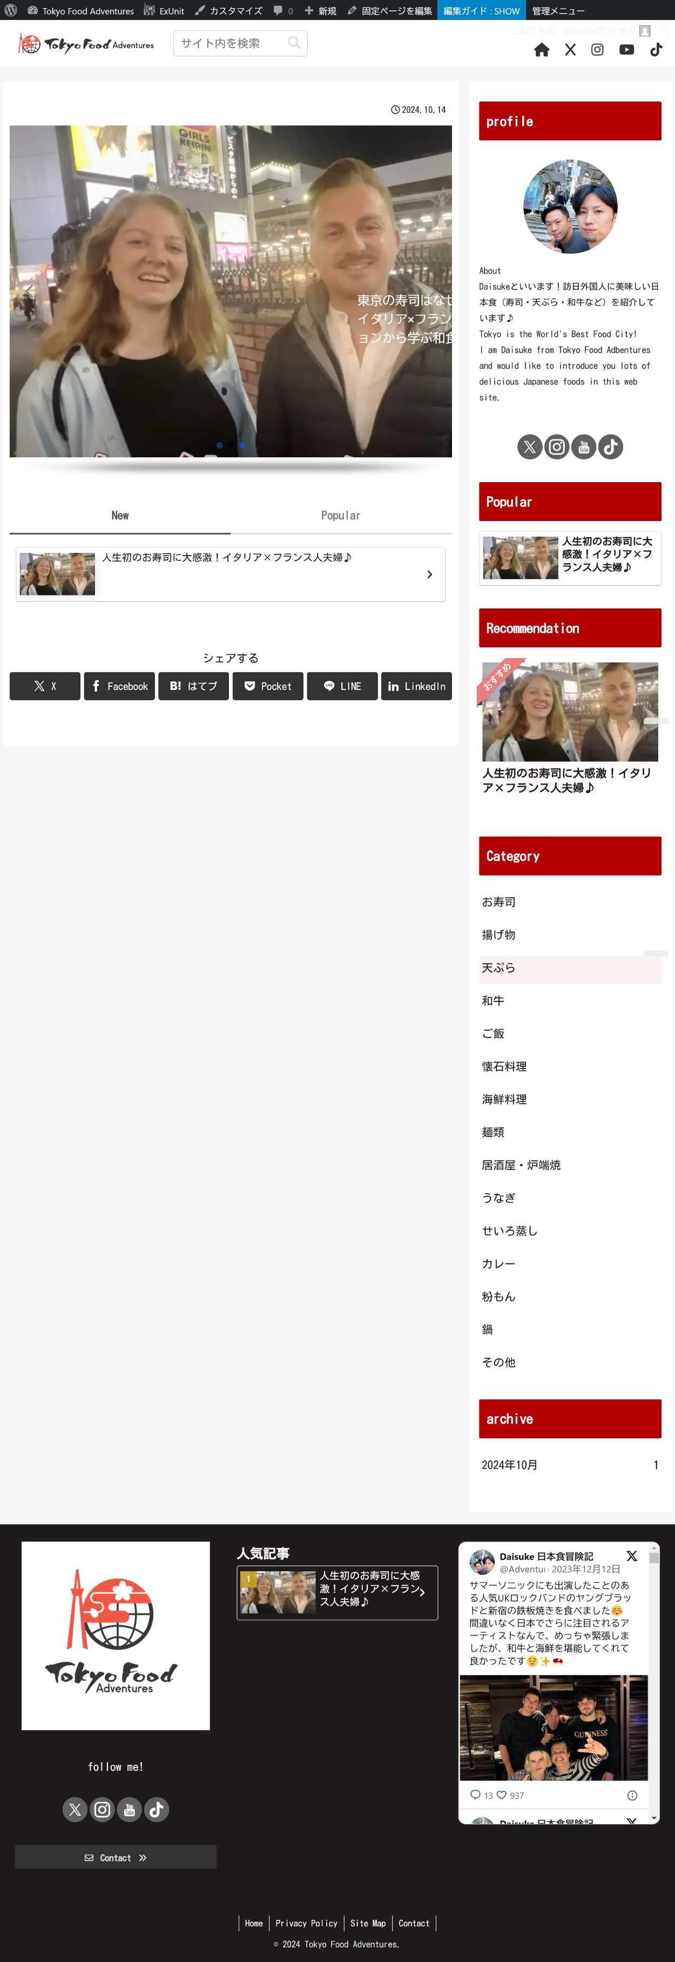Screen dimensions: 675x1962
Task: Expand the 管理メニュー menu
Action: (x=558, y=11)
